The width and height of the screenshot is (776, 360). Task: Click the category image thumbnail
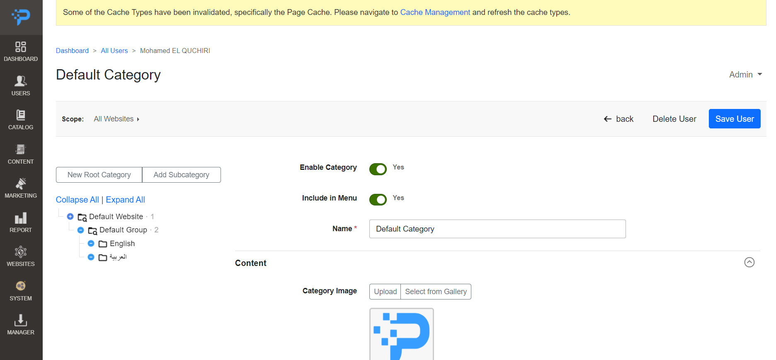pyautogui.click(x=402, y=334)
